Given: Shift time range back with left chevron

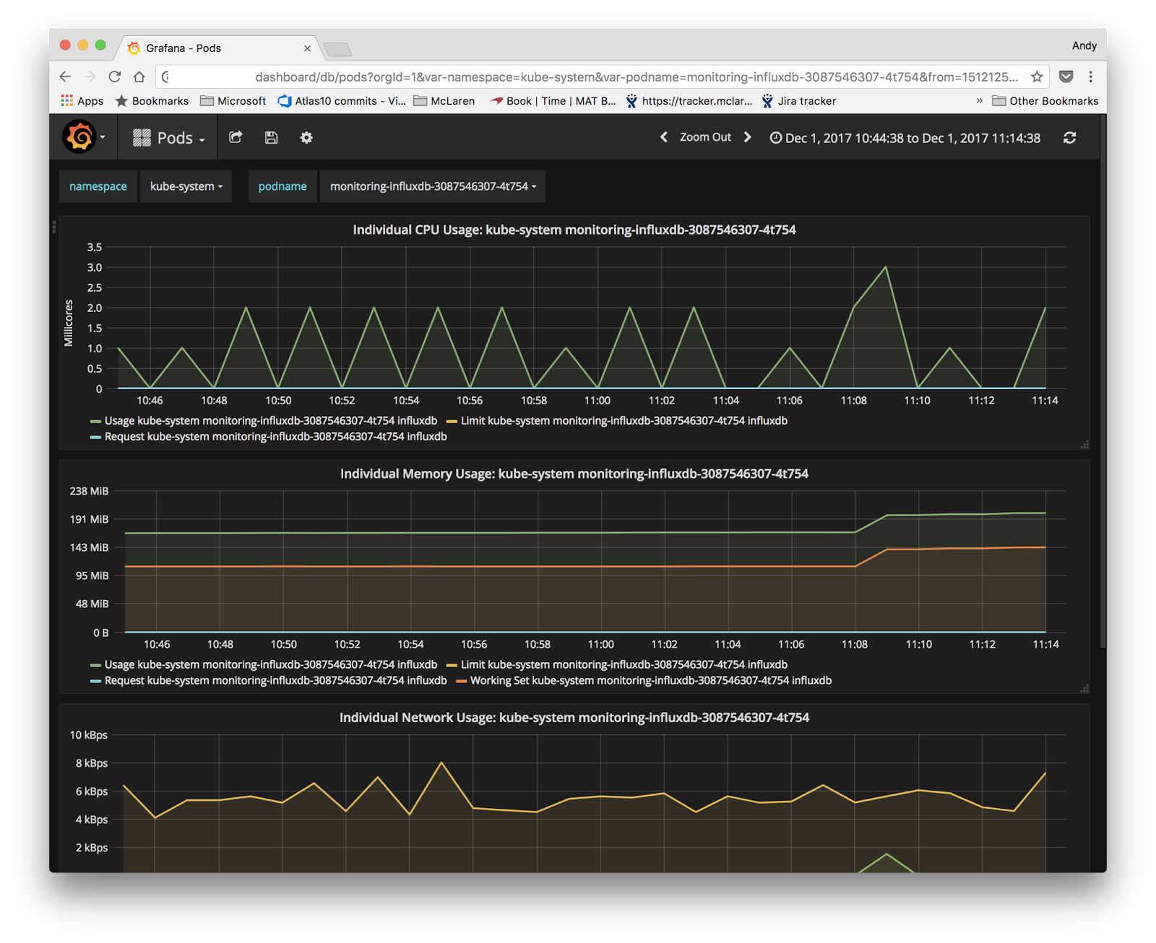Looking at the screenshot, I should [x=664, y=136].
